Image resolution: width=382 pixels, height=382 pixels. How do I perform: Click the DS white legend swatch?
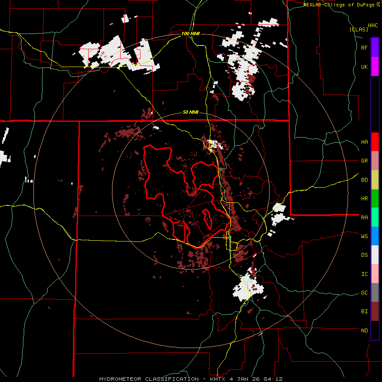[x=375, y=255]
